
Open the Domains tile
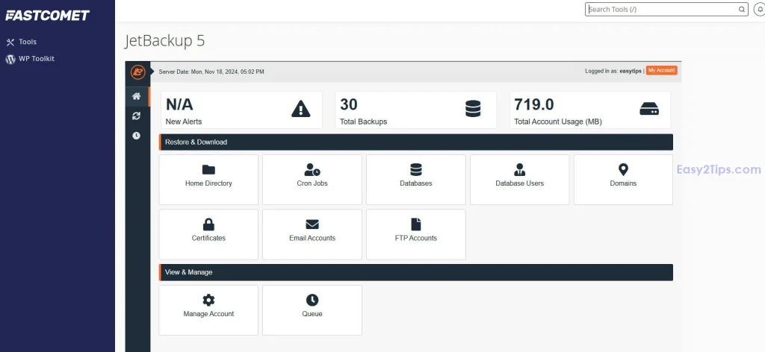(623, 180)
